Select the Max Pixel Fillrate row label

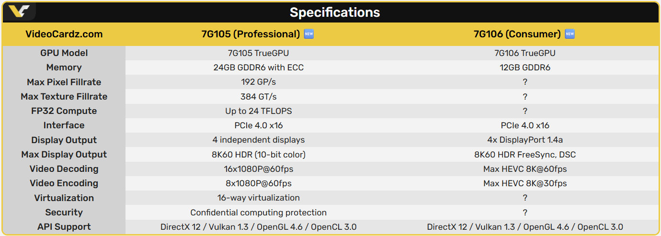pyautogui.click(x=64, y=82)
